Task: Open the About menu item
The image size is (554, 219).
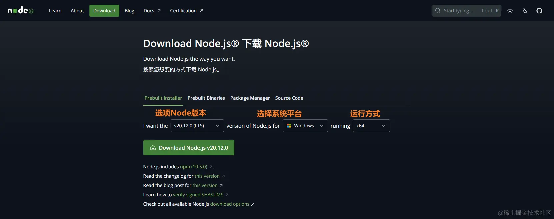Action: (77, 11)
